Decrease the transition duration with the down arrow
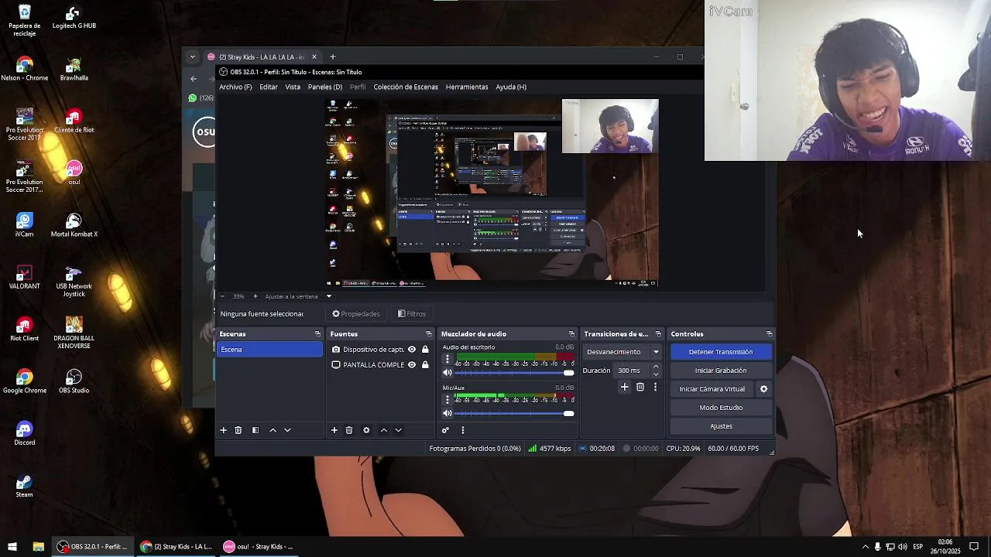This screenshot has width=991, height=557. [x=656, y=374]
